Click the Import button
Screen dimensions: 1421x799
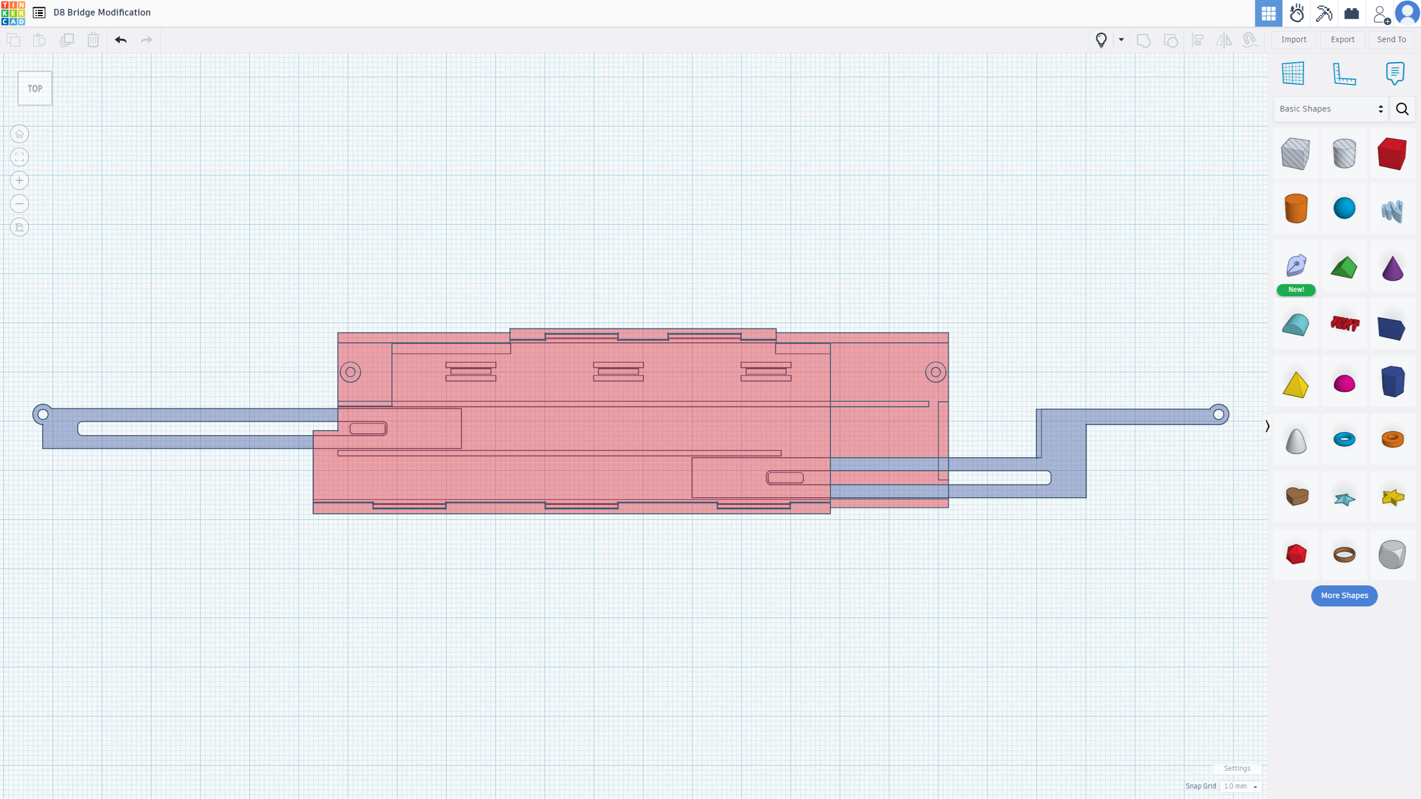[x=1294, y=39]
